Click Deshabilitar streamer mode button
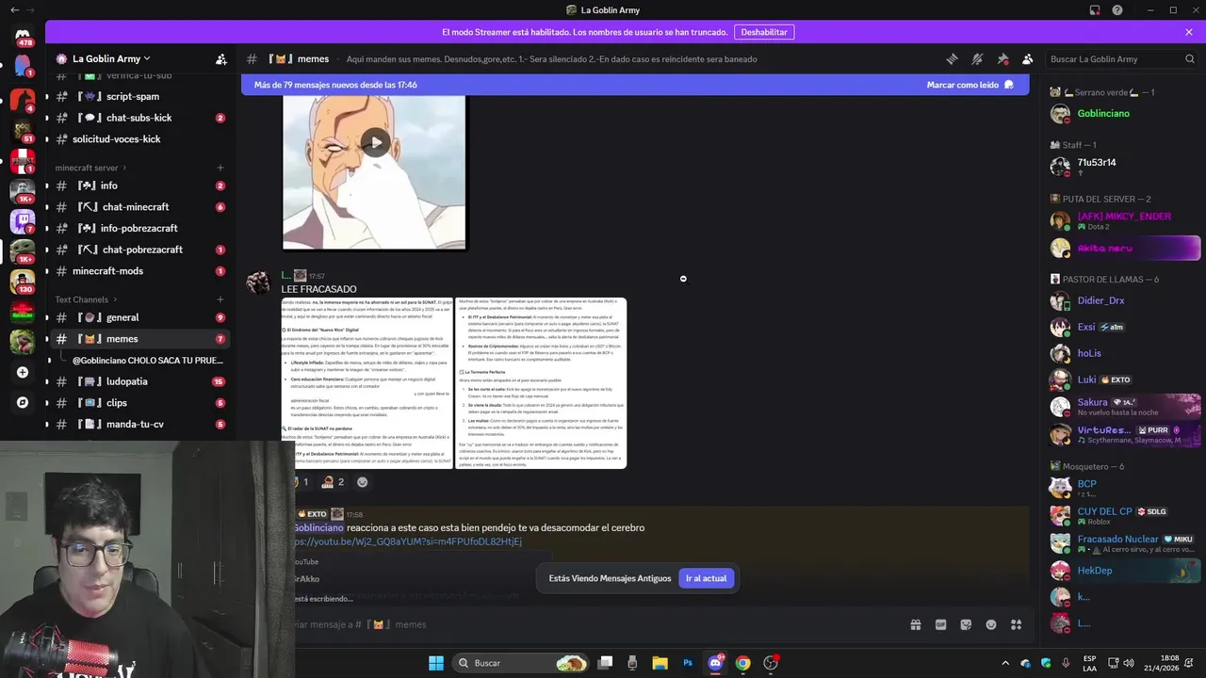Viewport: 1206px width, 678px height. (x=764, y=32)
